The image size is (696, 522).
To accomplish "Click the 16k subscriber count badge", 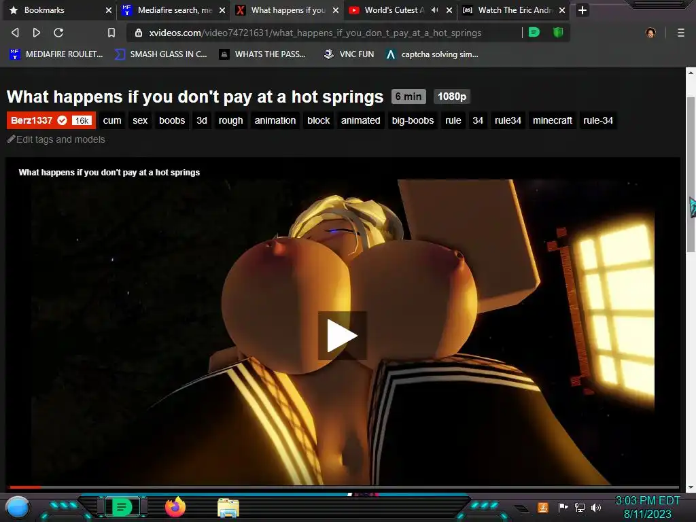I will (x=82, y=121).
